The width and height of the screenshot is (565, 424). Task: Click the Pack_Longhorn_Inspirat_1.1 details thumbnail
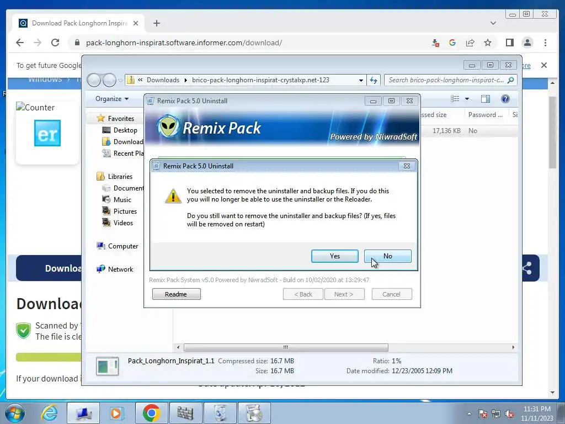click(x=108, y=367)
